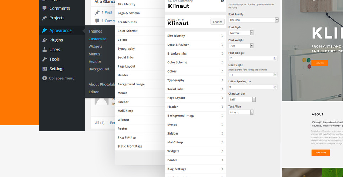The width and height of the screenshot is (343, 177).
Task: Open the Text Align dropdown showing Inherit
Action: click(241, 112)
